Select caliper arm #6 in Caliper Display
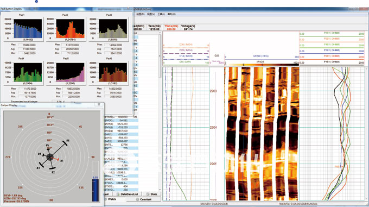 pos(64,143)
